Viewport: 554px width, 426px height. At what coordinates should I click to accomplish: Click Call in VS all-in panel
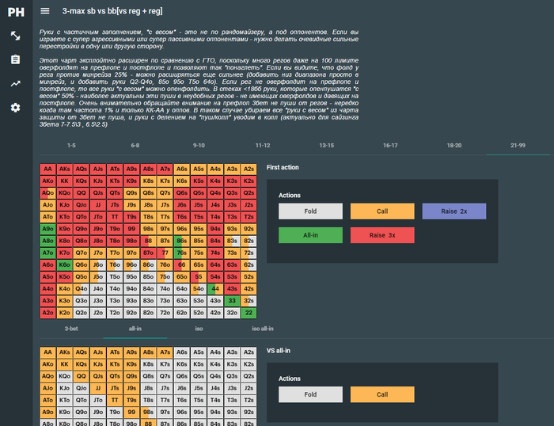click(x=382, y=394)
